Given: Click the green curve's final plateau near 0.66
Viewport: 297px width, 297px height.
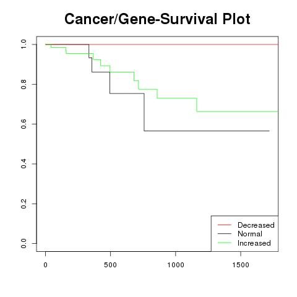Looking at the screenshot, I should (237, 111).
